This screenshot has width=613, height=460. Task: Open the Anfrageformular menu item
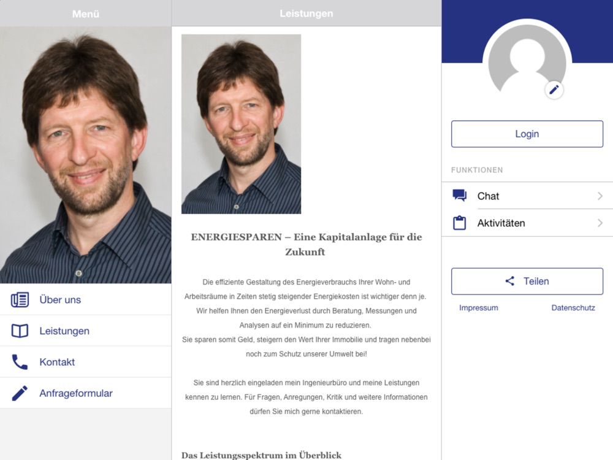click(86, 393)
